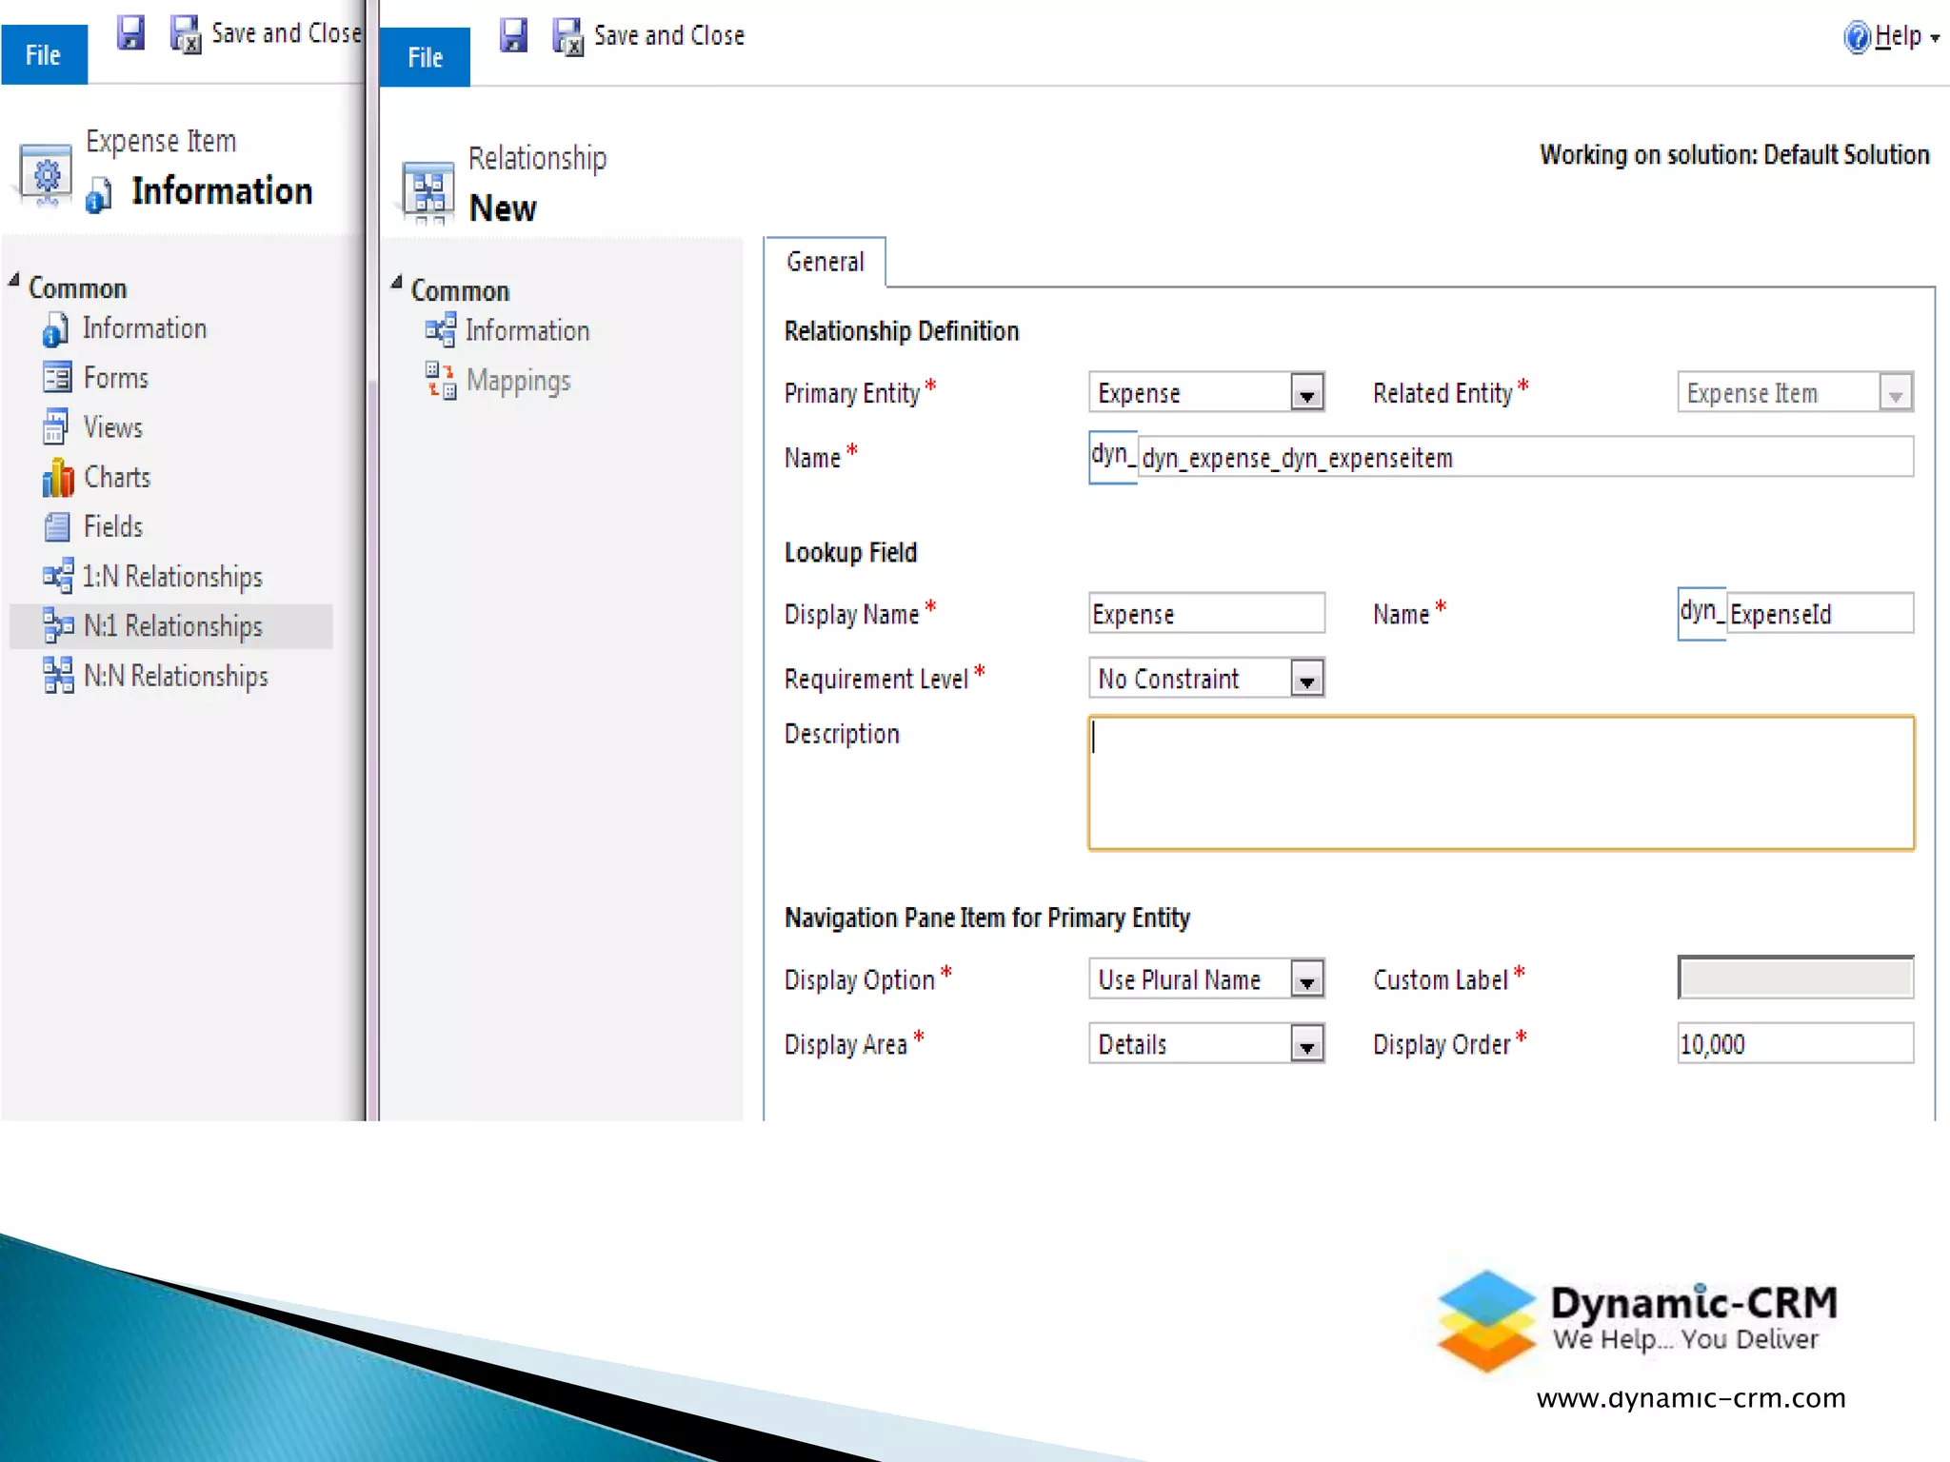The image size is (1950, 1462).
Task: Click the Forms icon in left navigation
Action: coord(57,378)
